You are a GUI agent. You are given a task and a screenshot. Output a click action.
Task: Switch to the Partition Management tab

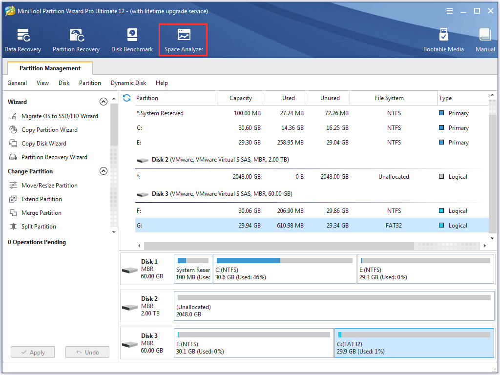[x=49, y=68]
